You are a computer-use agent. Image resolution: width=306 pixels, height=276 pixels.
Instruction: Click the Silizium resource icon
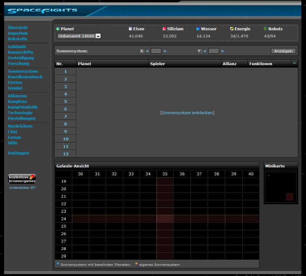[164, 29]
